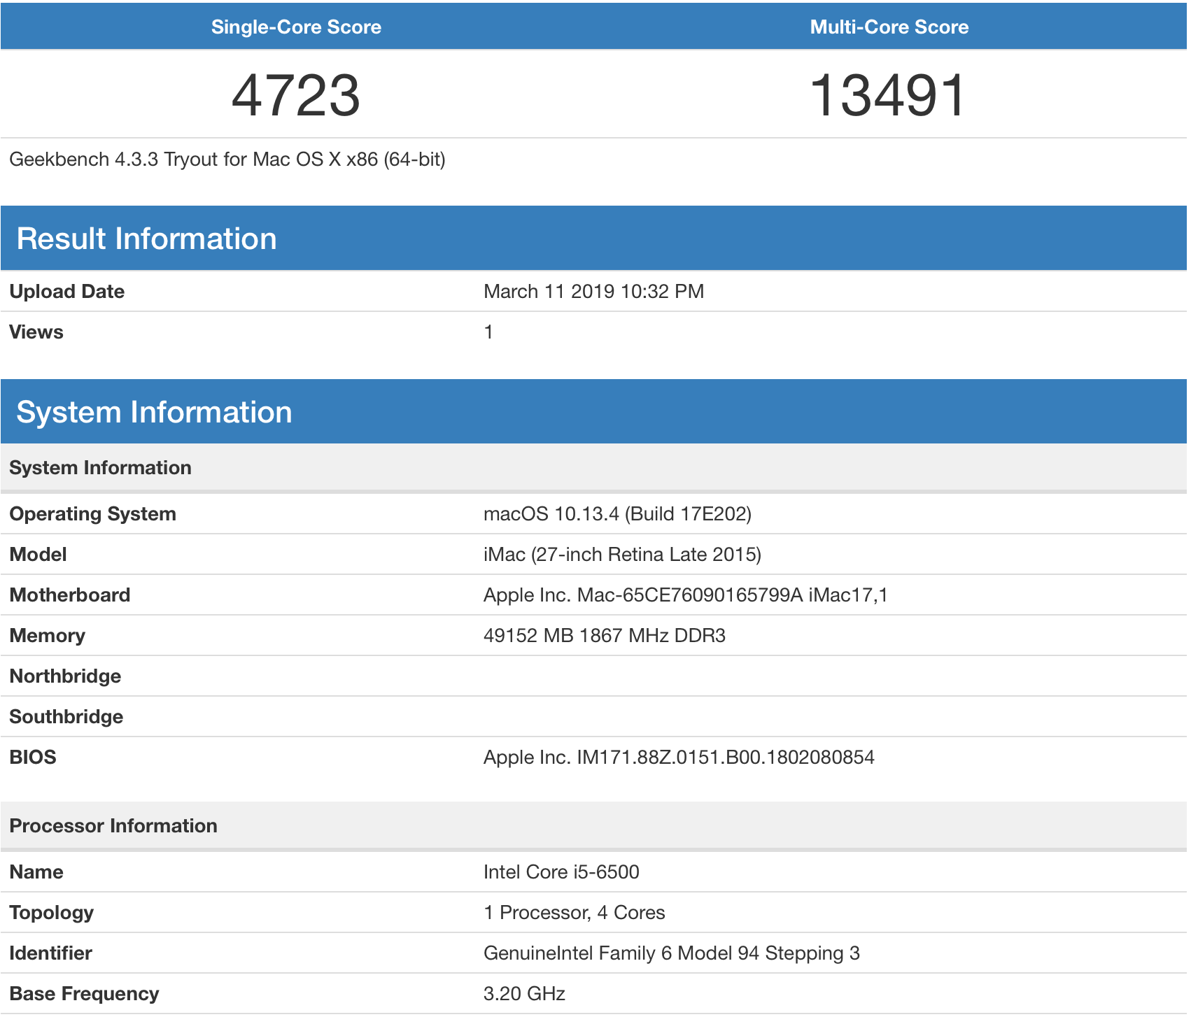
Task: Select iMac (27-inch Retina Late 2015) value
Action: pyautogui.click(x=622, y=555)
